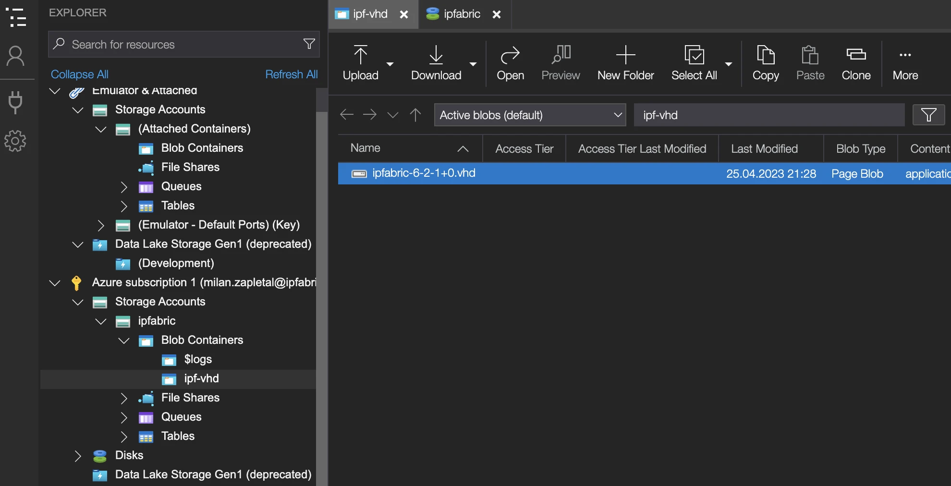Click the Refresh All link
This screenshot has height=486, width=951.
tap(291, 74)
